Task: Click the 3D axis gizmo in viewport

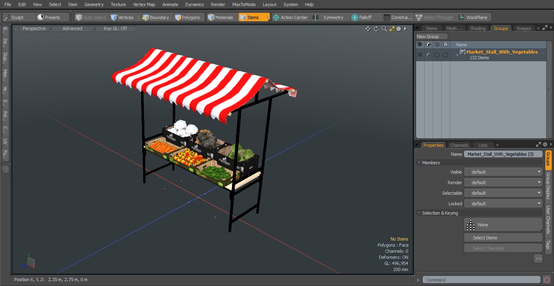Action: [x=29, y=261]
